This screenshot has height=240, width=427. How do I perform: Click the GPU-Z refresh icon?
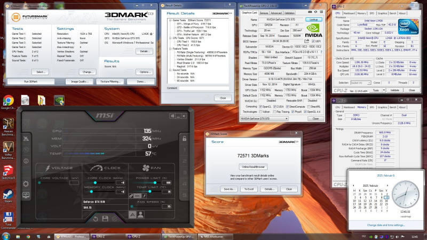[x=315, y=12]
